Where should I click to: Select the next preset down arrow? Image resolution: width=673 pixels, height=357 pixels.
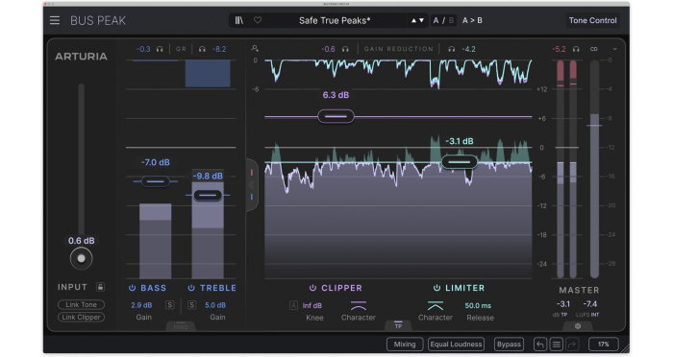click(x=421, y=20)
